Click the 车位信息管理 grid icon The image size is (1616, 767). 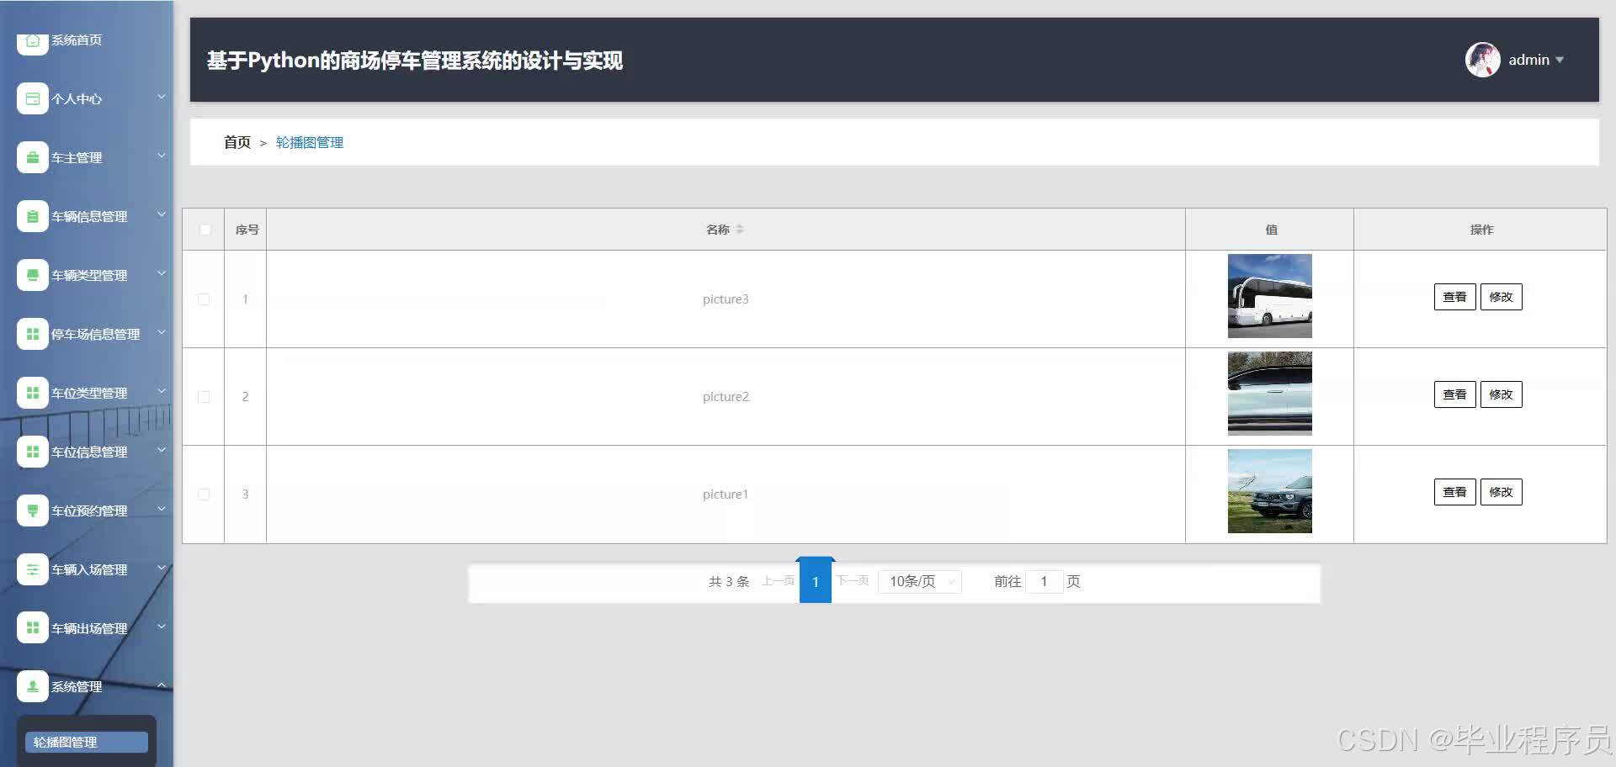pyautogui.click(x=33, y=452)
